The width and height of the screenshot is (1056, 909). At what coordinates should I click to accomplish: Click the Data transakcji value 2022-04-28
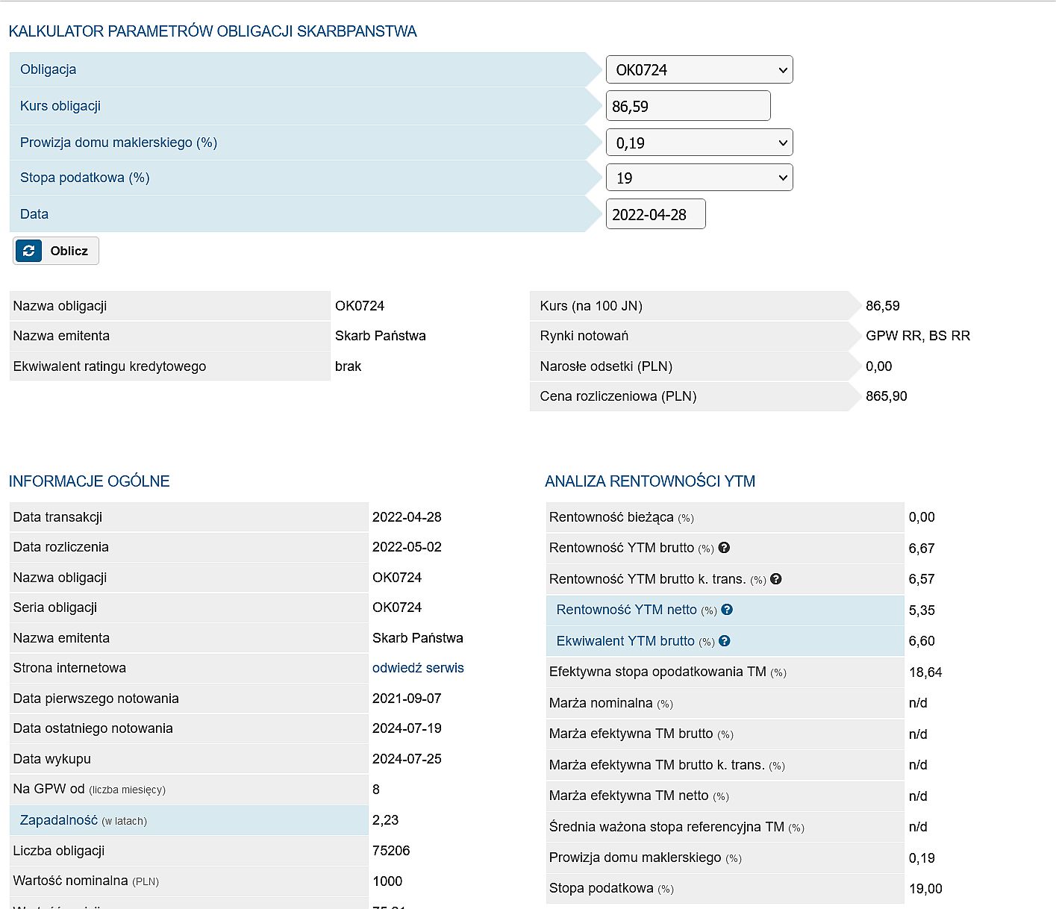click(x=407, y=517)
